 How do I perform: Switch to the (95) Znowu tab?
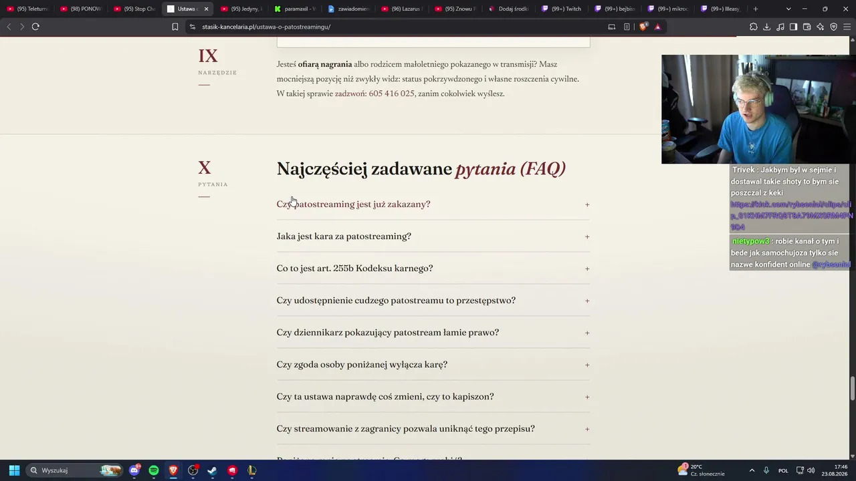(x=456, y=9)
